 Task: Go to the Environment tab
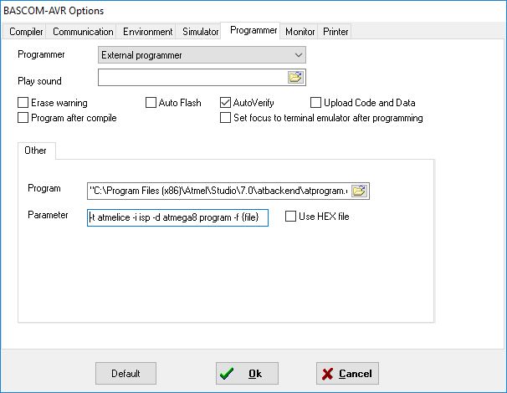(x=147, y=32)
